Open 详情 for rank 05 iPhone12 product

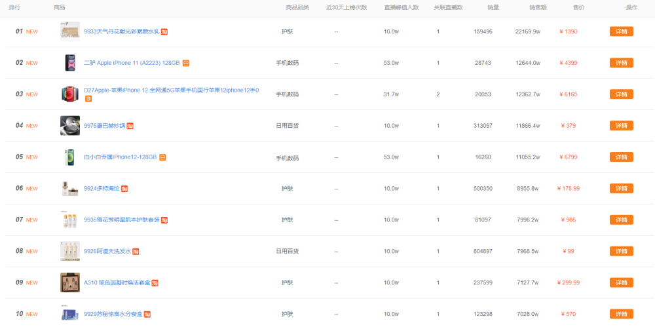tap(621, 157)
